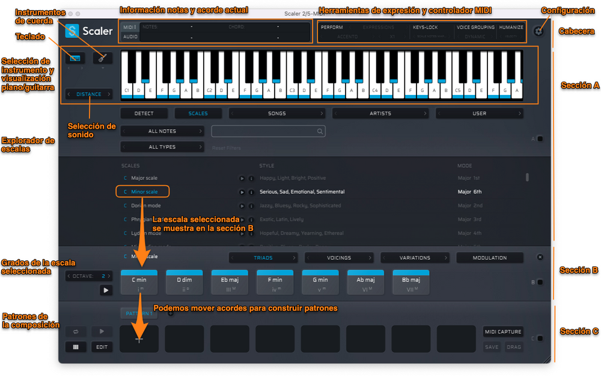The width and height of the screenshot is (601, 377).
Task: Click inside the scale search field
Action: [269, 131]
